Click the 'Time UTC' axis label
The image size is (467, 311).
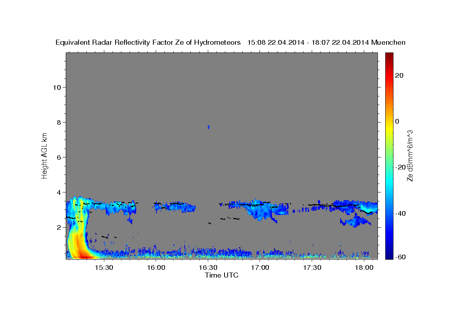221,275
